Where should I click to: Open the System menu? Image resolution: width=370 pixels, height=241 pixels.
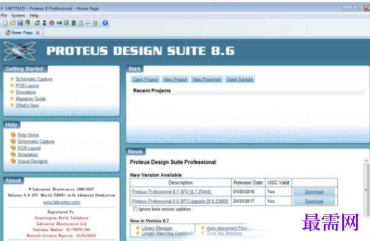[18, 15]
